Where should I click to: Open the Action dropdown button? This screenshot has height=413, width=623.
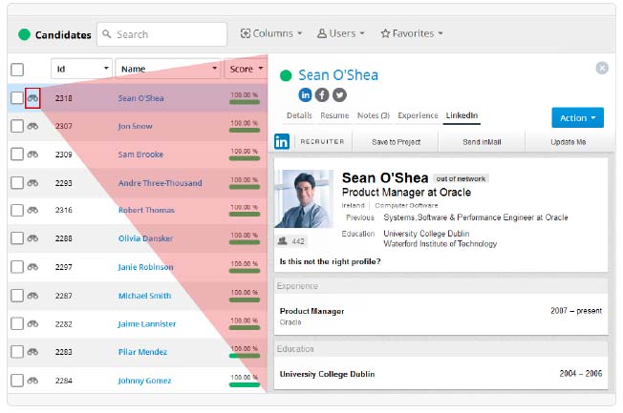[578, 118]
